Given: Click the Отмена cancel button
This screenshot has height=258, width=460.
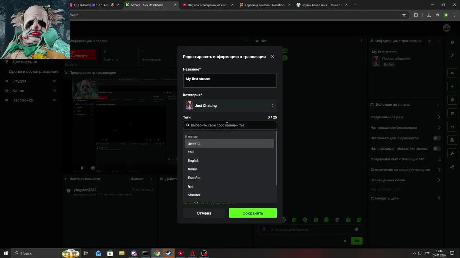Looking at the screenshot, I should 204,213.
